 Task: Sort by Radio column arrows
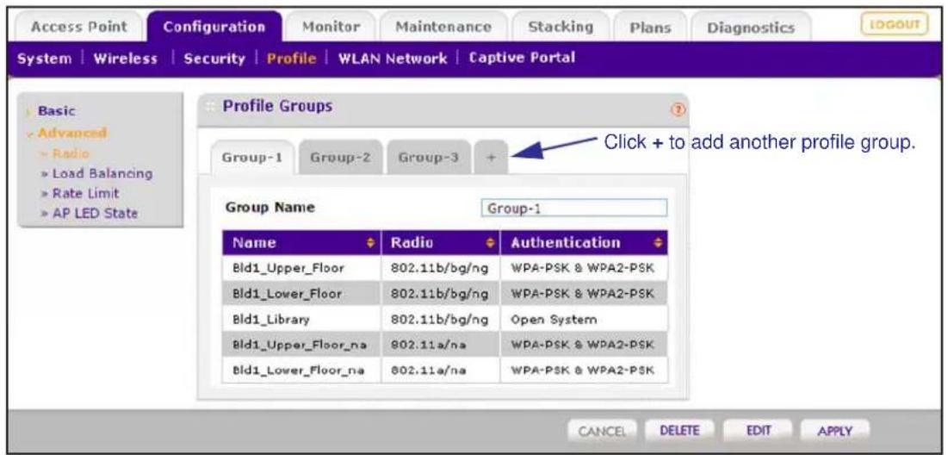point(491,243)
